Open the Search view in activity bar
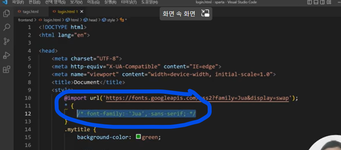 (x=7, y=27)
